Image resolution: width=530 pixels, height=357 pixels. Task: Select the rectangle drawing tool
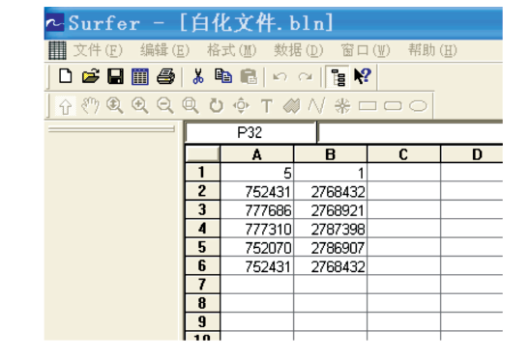368,106
